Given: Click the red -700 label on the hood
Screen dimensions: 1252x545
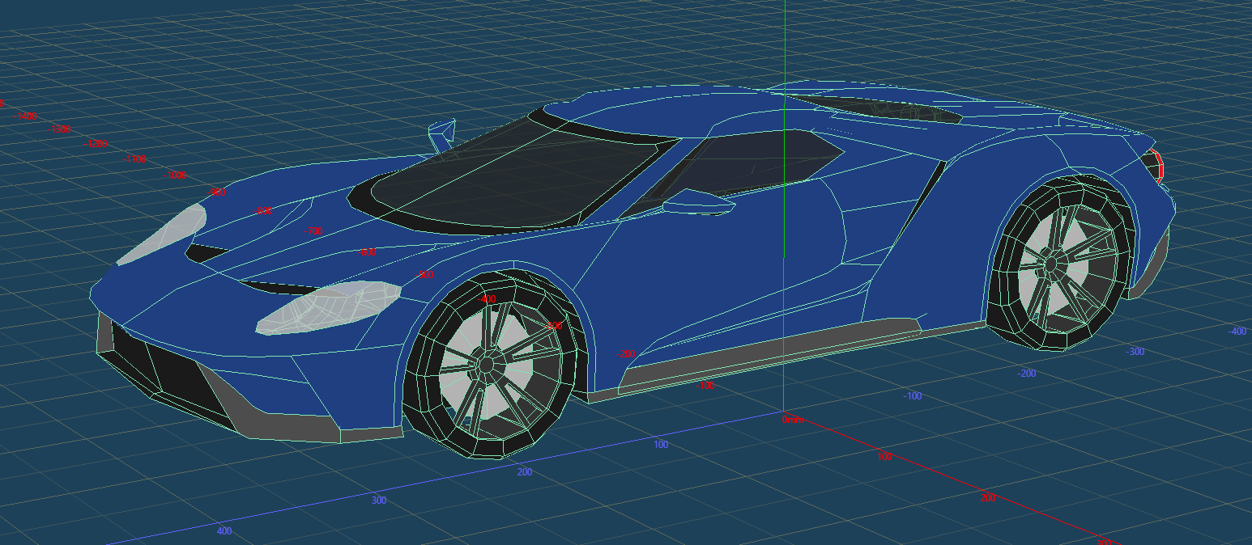Looking at the screenshot, I should click(x=313, y=231).
